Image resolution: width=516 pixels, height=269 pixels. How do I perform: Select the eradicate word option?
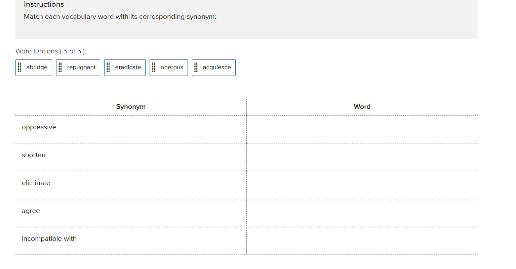pos(128,68)
